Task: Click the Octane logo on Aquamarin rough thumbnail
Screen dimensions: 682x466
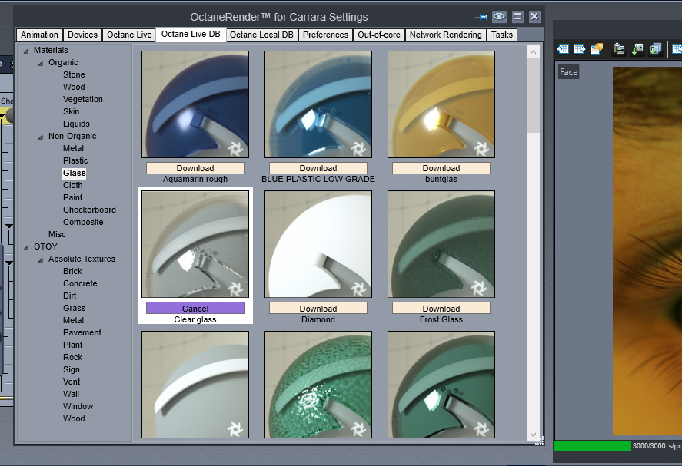Action: 235,149
